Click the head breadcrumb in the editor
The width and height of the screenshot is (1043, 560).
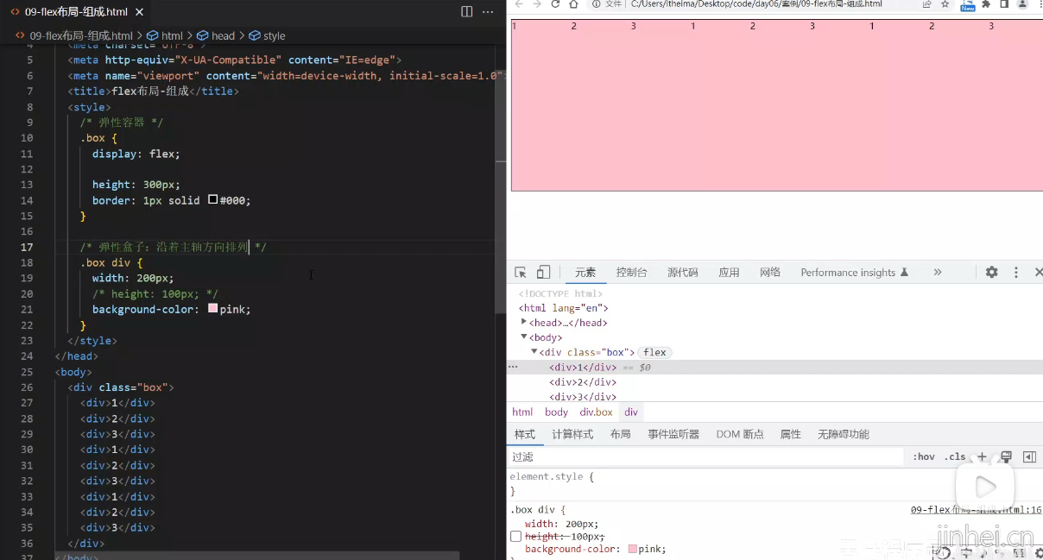(216, 35)
